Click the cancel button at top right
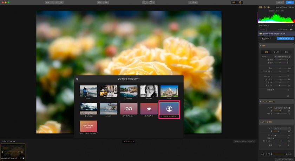Screen dimensions: 295x161 280,2
